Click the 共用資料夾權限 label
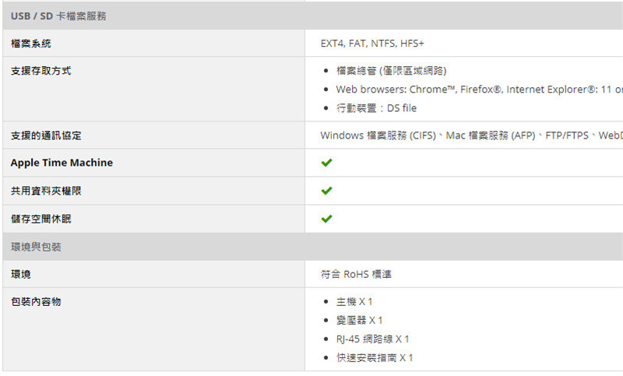Screen dimensions: 623x376 pos(46,191)
